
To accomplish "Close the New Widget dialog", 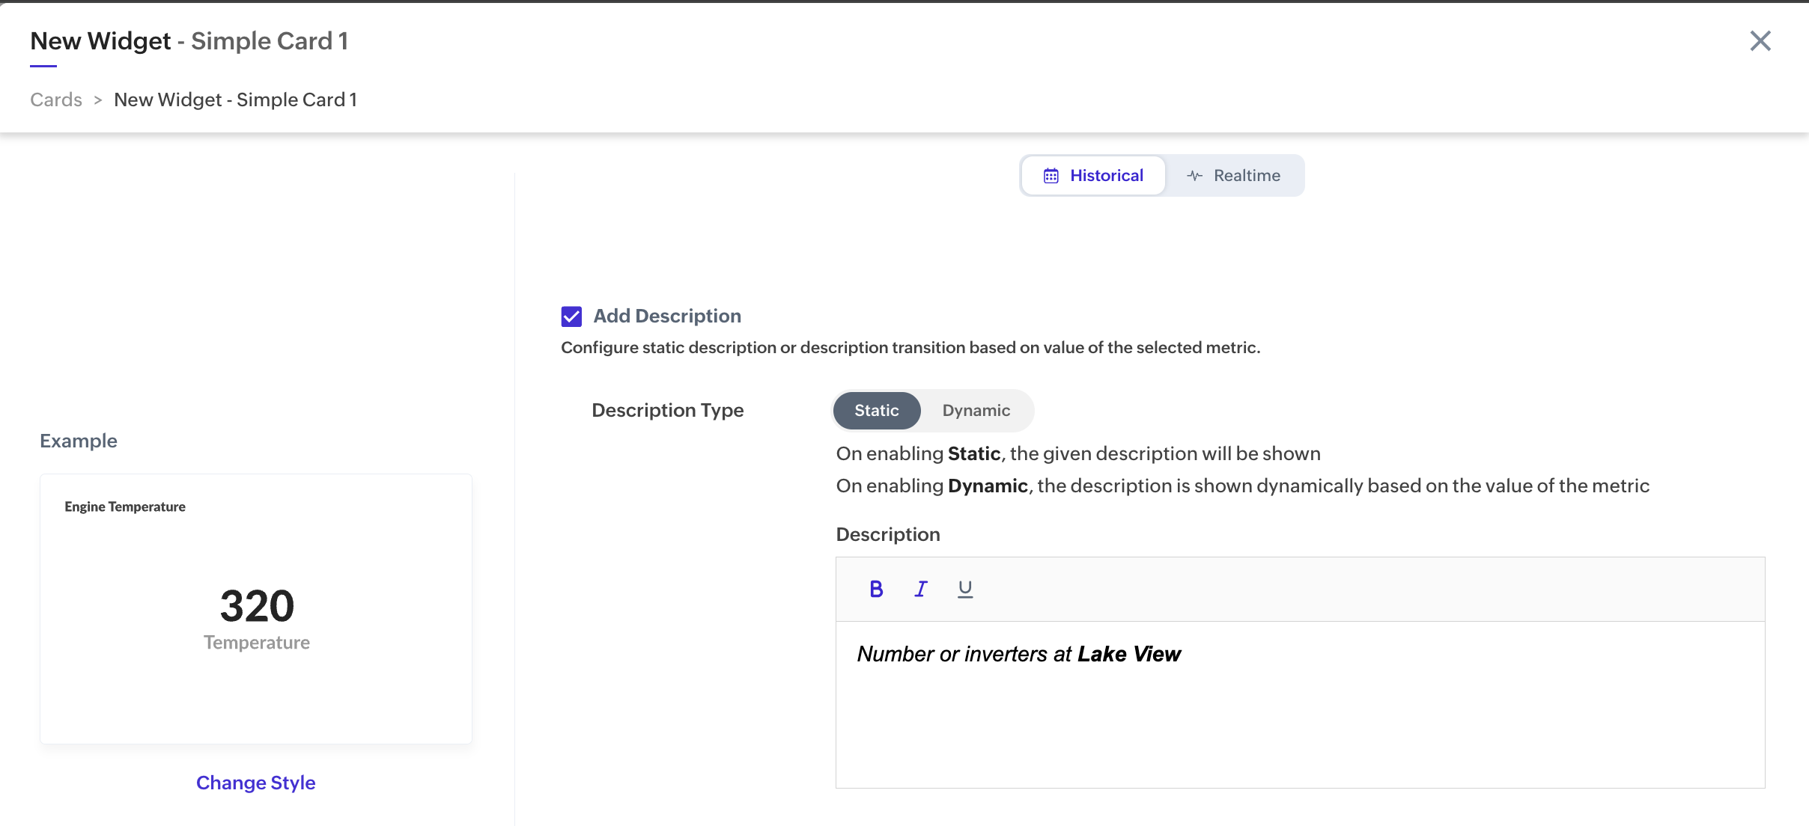I will click(1760, 40).
